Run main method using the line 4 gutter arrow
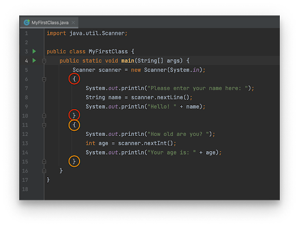The image size is (299, 226). [x=34, y=60]
